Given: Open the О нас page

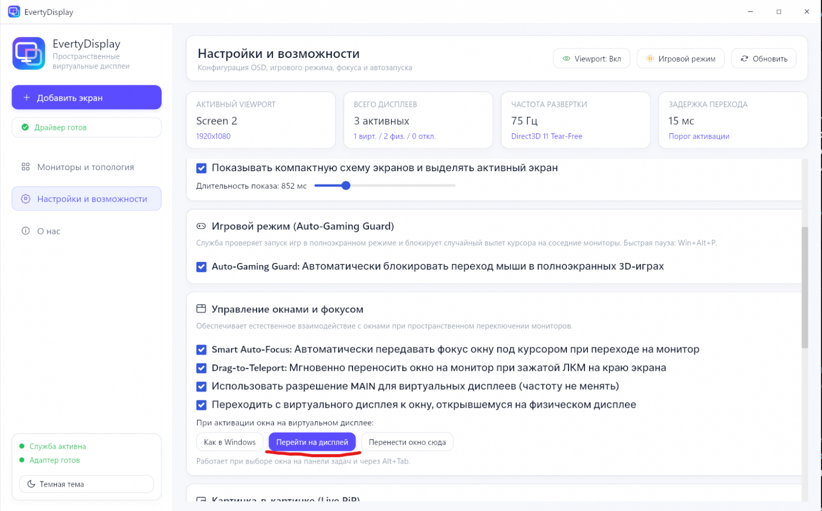Looking at the screenshot, I should [86, 231].
